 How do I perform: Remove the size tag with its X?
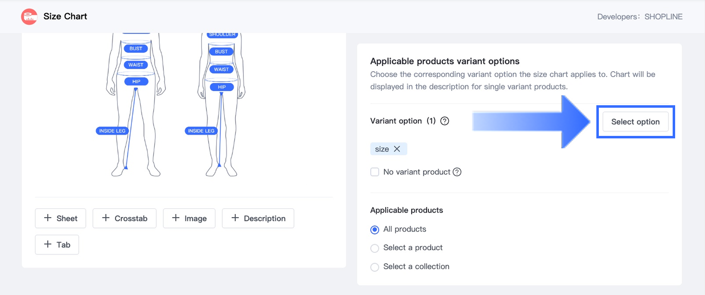point(397,149)
